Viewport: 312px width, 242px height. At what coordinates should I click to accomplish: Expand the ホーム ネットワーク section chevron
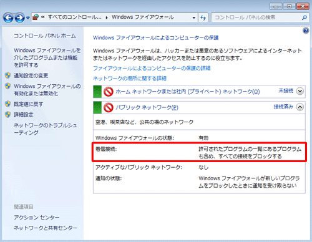(x=300, y=91)
